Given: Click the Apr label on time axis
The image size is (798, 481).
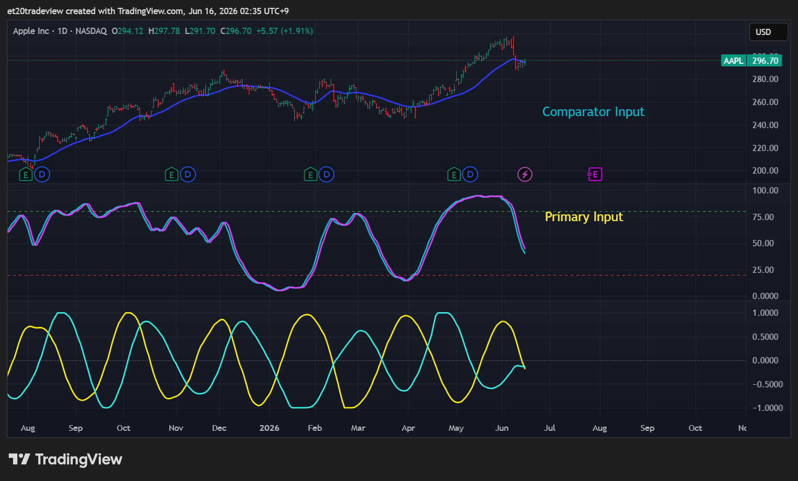Looking at the screenshot, I should [408, 428].
